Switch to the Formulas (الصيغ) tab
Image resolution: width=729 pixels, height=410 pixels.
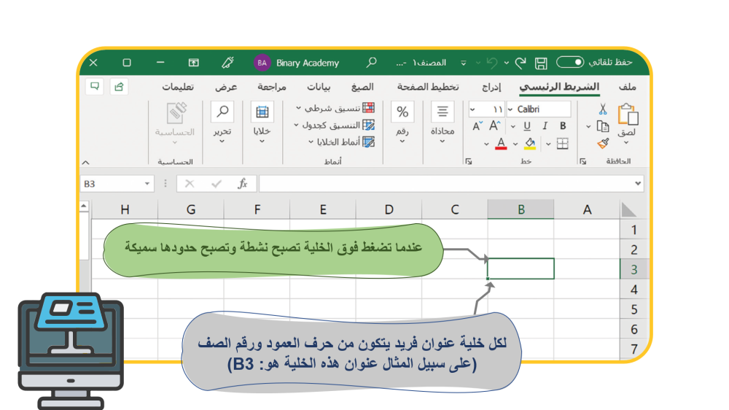click(x=362, y=87)
